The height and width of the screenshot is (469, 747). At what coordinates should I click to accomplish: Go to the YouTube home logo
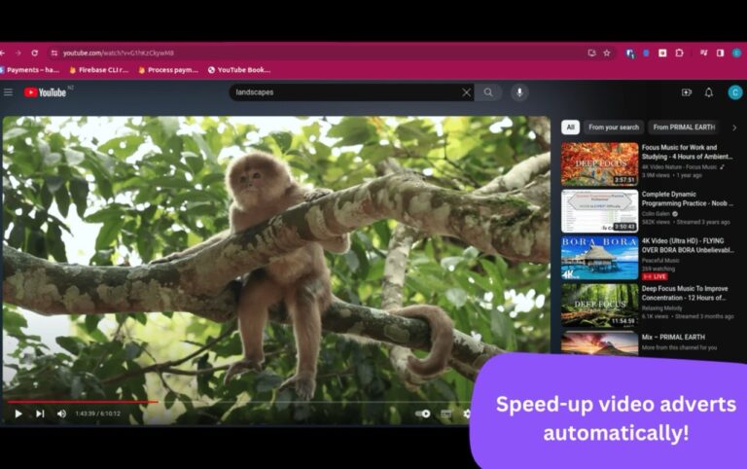[46, 92]
